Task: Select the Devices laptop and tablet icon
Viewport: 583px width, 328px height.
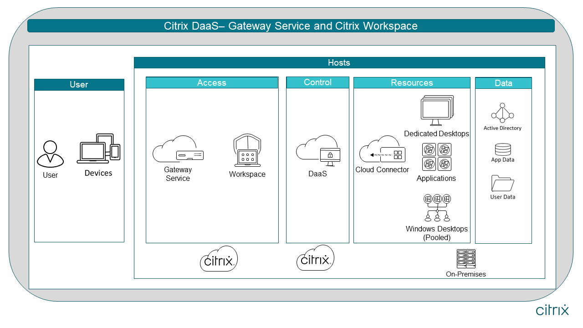Action: coord(98,149)
